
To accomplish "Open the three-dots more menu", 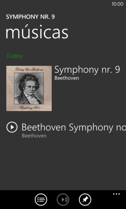I will point(116,194).
